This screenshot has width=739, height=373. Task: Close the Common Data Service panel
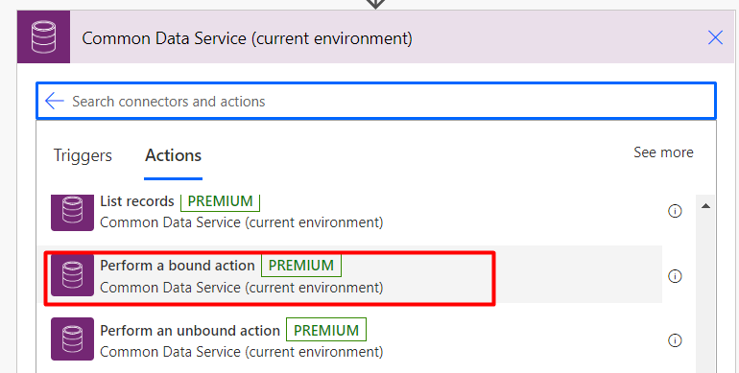coord(715,37)
